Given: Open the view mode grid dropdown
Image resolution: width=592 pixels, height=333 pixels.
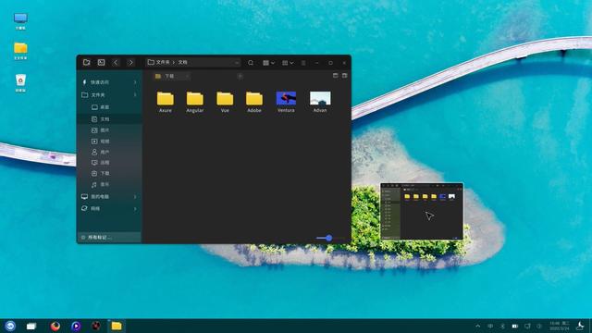Looking at the screenshot, I should [268, 63].
